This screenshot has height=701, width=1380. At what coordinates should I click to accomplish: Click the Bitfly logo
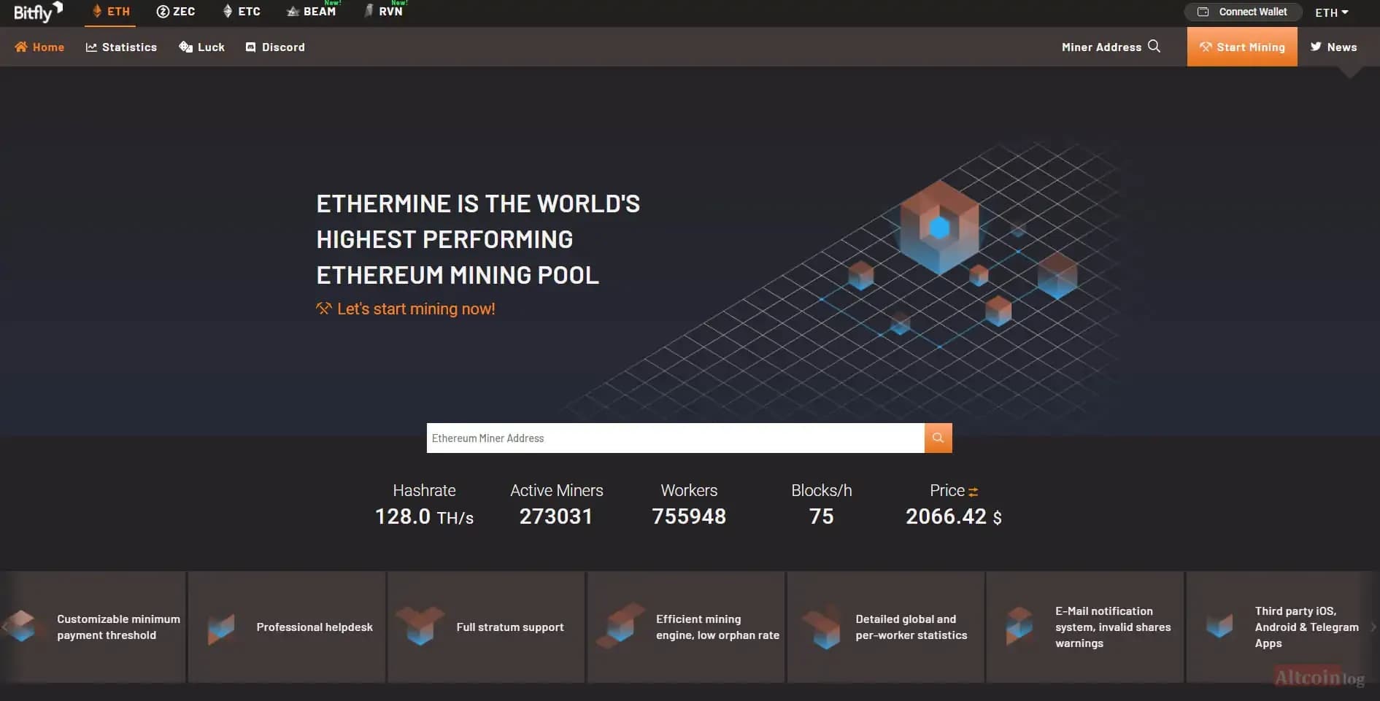38,12
